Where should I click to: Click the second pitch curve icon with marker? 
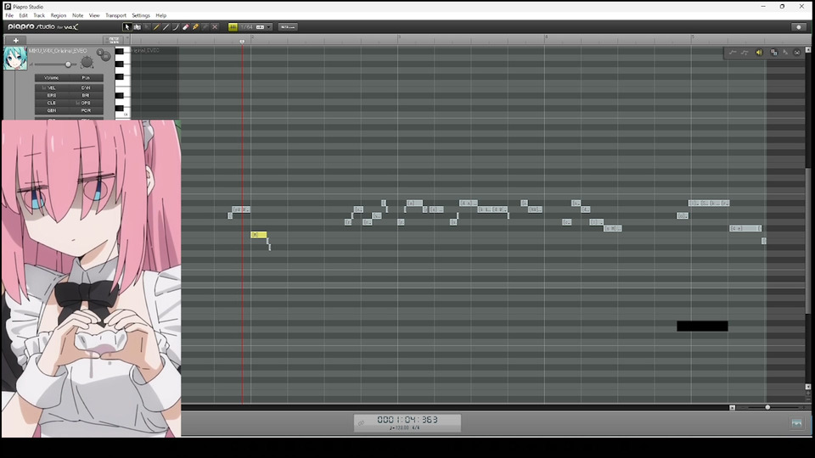(745, 53)
